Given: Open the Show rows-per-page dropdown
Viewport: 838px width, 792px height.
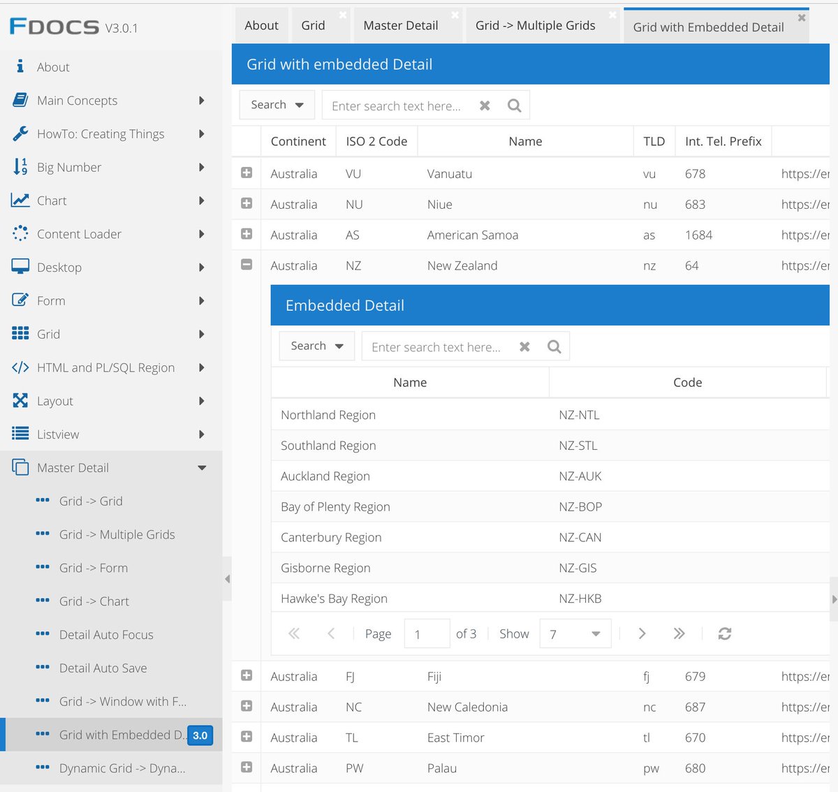Looking at the screenshot, I should (x=575, y=633).
